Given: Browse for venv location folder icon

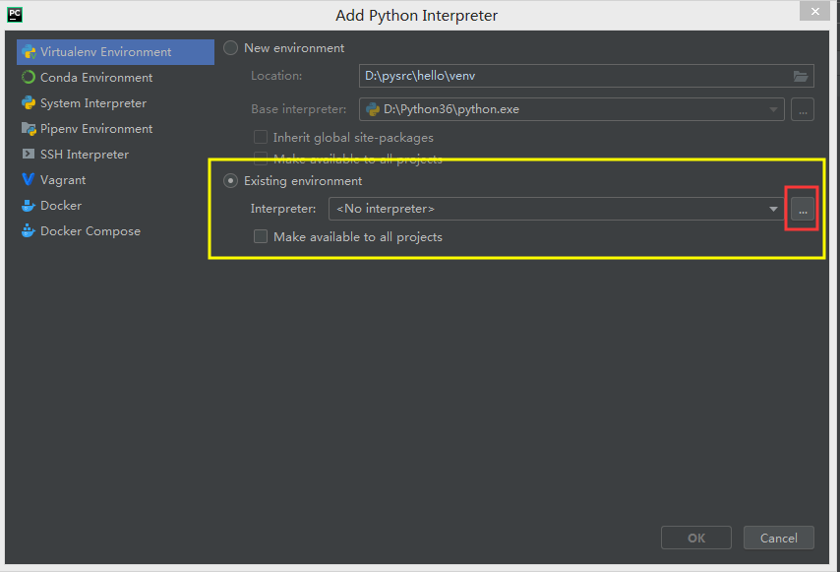Looking at the screenshot, I should (802, 76).
